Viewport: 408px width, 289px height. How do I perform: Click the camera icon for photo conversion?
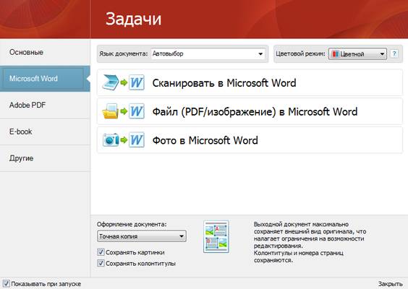pos(111,140)
